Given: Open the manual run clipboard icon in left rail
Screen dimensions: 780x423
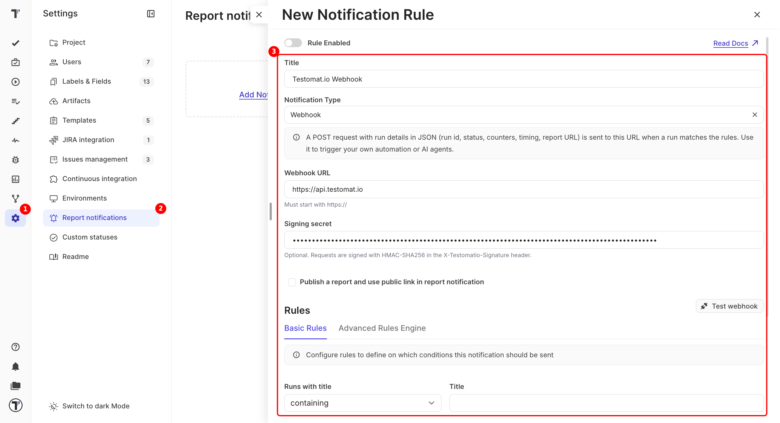Looking at the screenshot, I should coord(16,62).
